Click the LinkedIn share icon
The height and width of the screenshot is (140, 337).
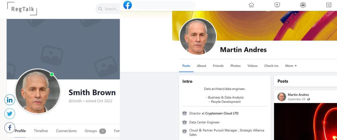(10, 100)
